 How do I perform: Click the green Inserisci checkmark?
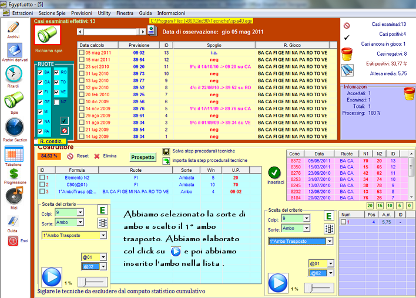point(274,172)
